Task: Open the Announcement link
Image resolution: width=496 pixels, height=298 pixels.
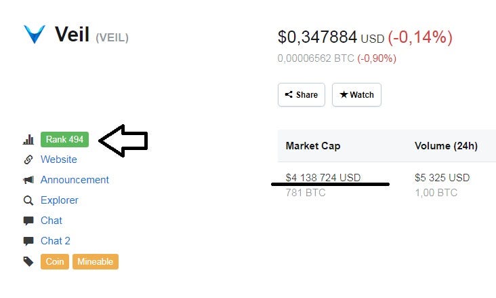Action: (x=75, y=180)
